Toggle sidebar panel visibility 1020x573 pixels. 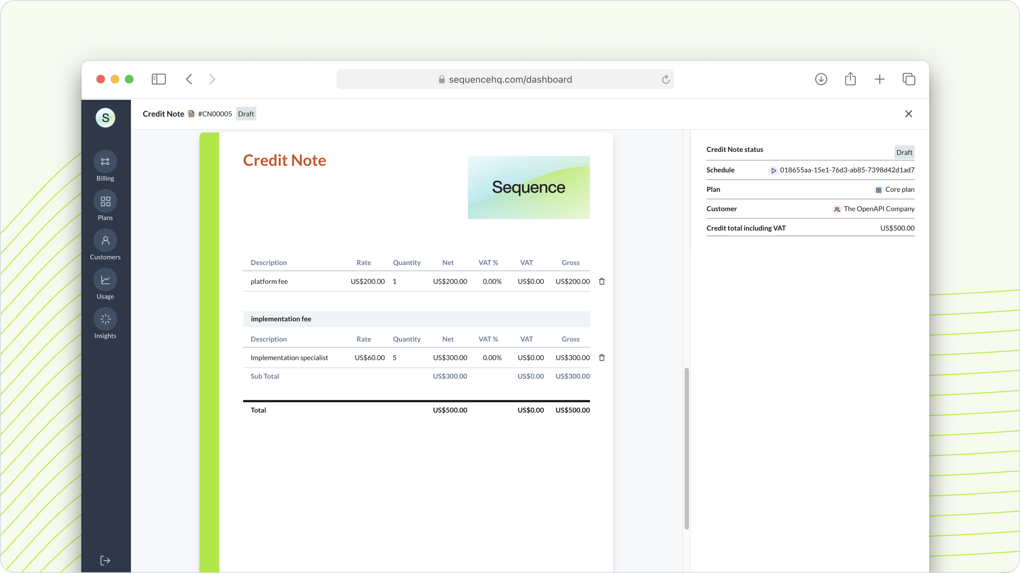coord(160,79)
